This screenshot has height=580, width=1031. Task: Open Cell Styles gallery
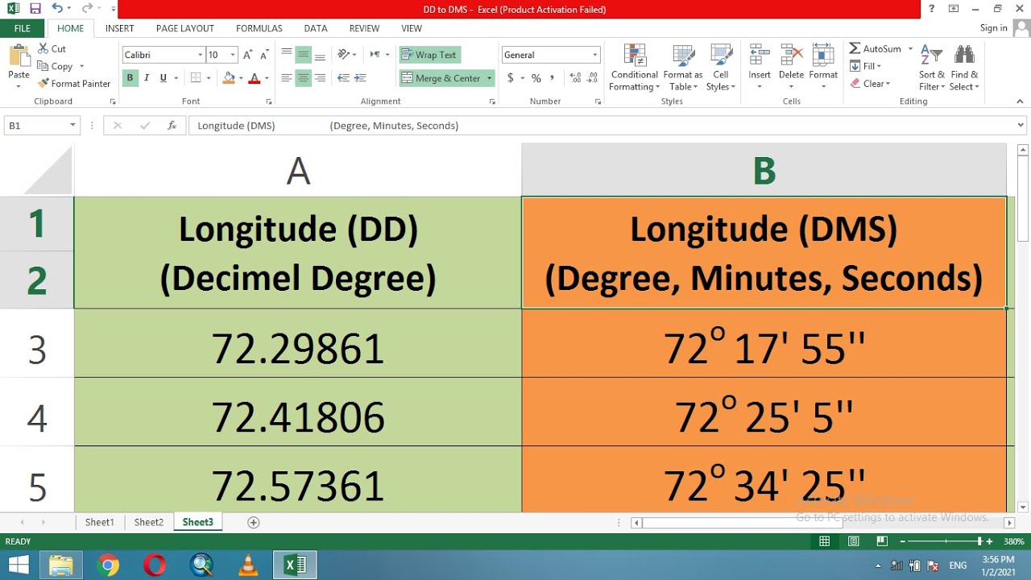721,68
